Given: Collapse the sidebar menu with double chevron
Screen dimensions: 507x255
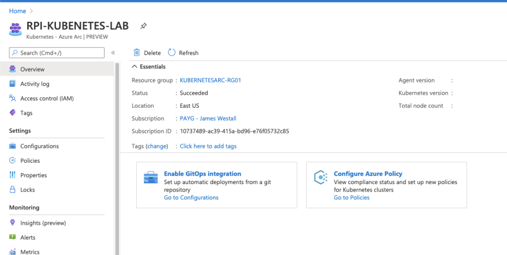Looking at the screenshot, I should tap(113, 53).
